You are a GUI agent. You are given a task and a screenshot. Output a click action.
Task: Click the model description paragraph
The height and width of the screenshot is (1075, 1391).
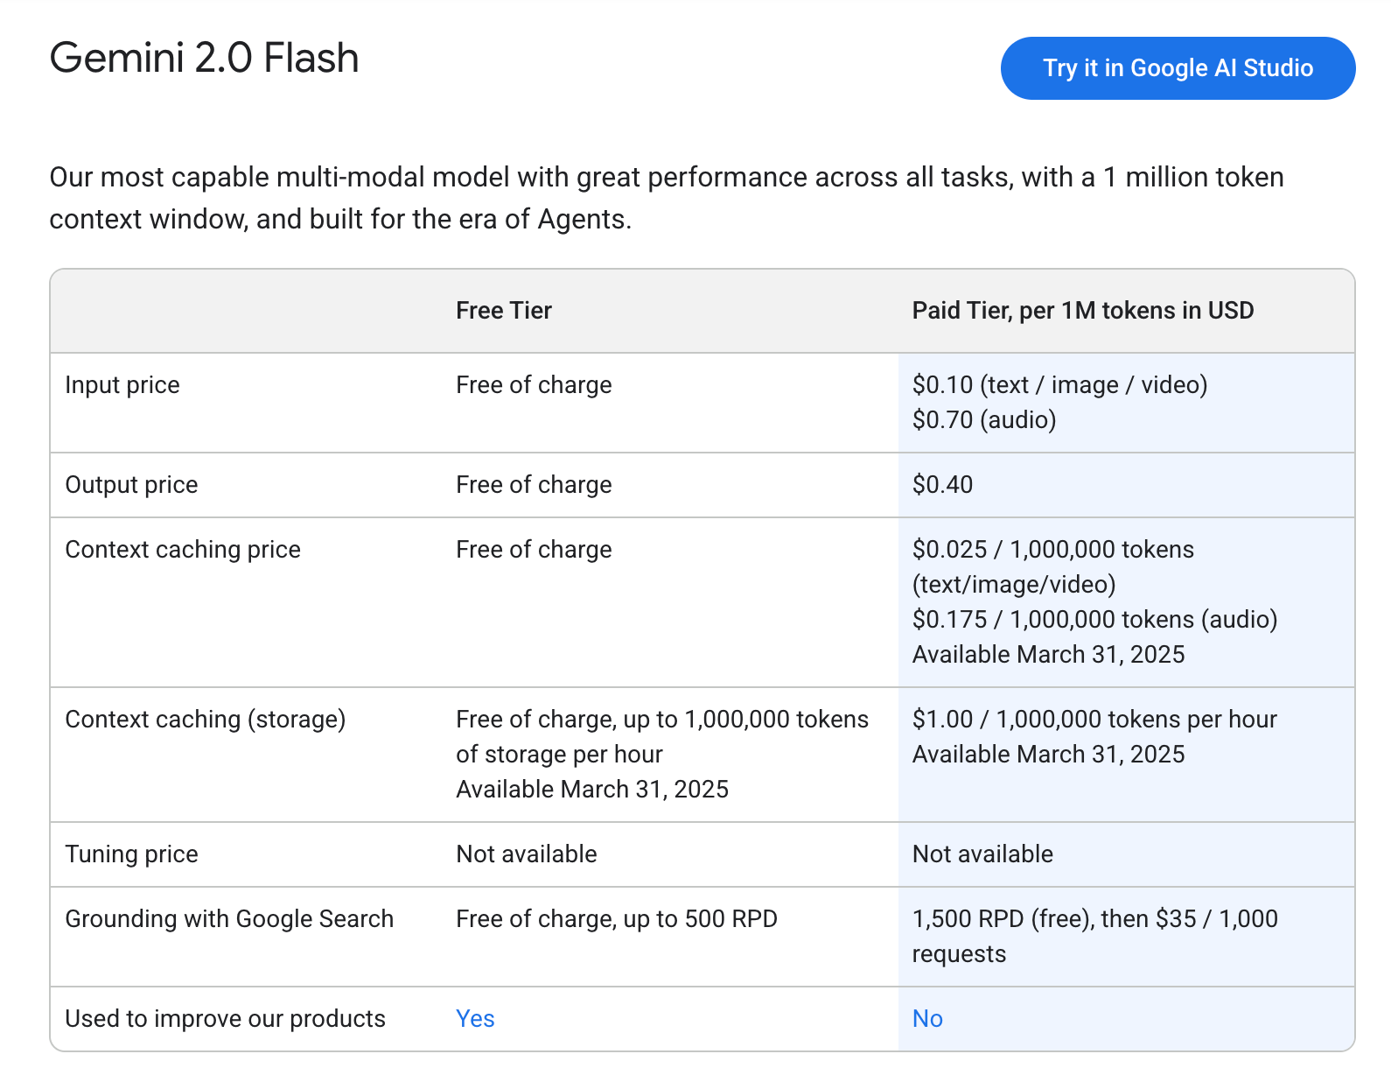coord(666,198)
